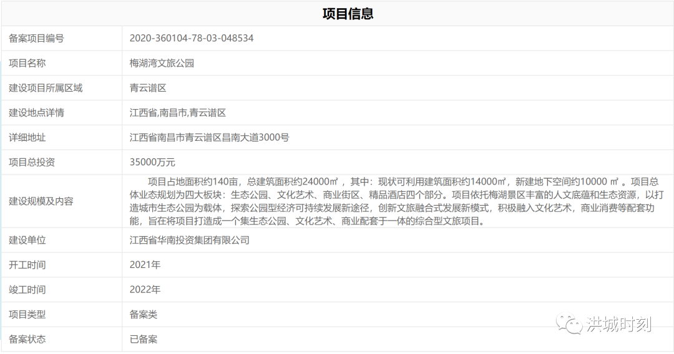Click the region value 青云谱区
The image size is (674, 354).
[x=148, y=88]
